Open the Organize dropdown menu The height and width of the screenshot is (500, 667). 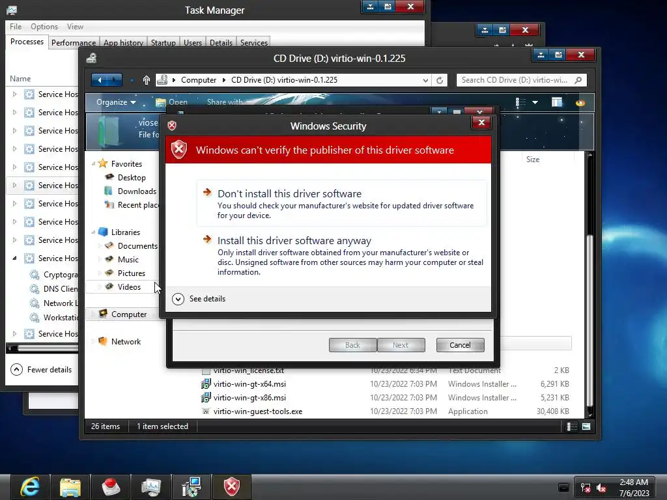(x=116, y=102)
